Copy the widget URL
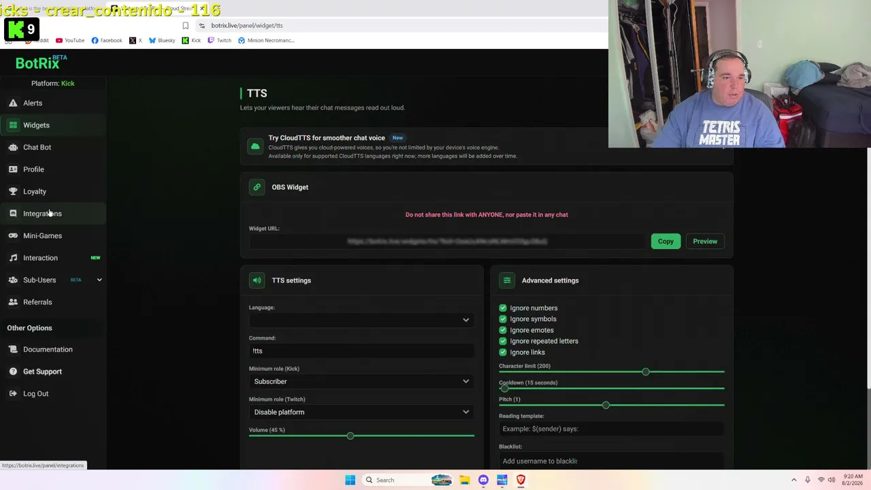871x490 pixels. point(665,241)
